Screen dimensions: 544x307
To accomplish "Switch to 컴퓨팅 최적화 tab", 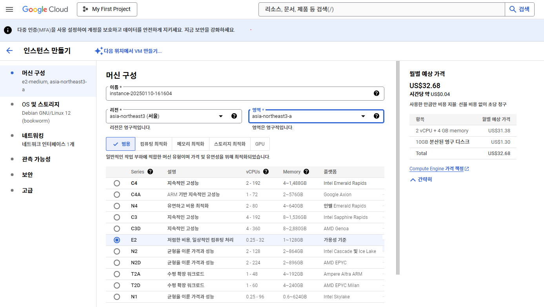I will pos(154,144).
